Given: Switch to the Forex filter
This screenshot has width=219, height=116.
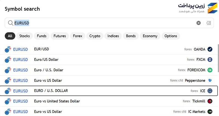Looking at the screenshot, I should tap(77, 36).
